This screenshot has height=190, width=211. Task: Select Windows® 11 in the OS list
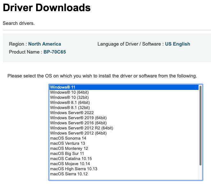[63, 87]
